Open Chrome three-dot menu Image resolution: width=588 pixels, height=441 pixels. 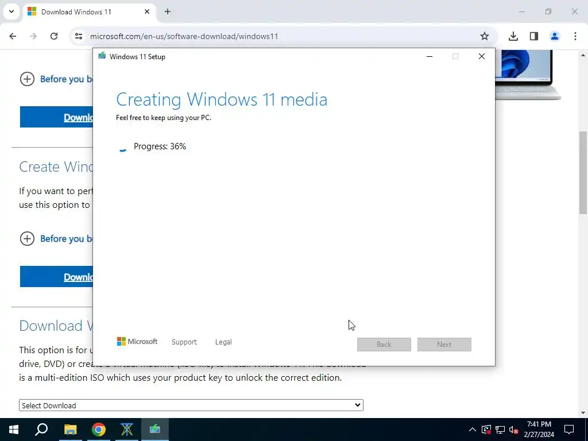click(575, 36)
